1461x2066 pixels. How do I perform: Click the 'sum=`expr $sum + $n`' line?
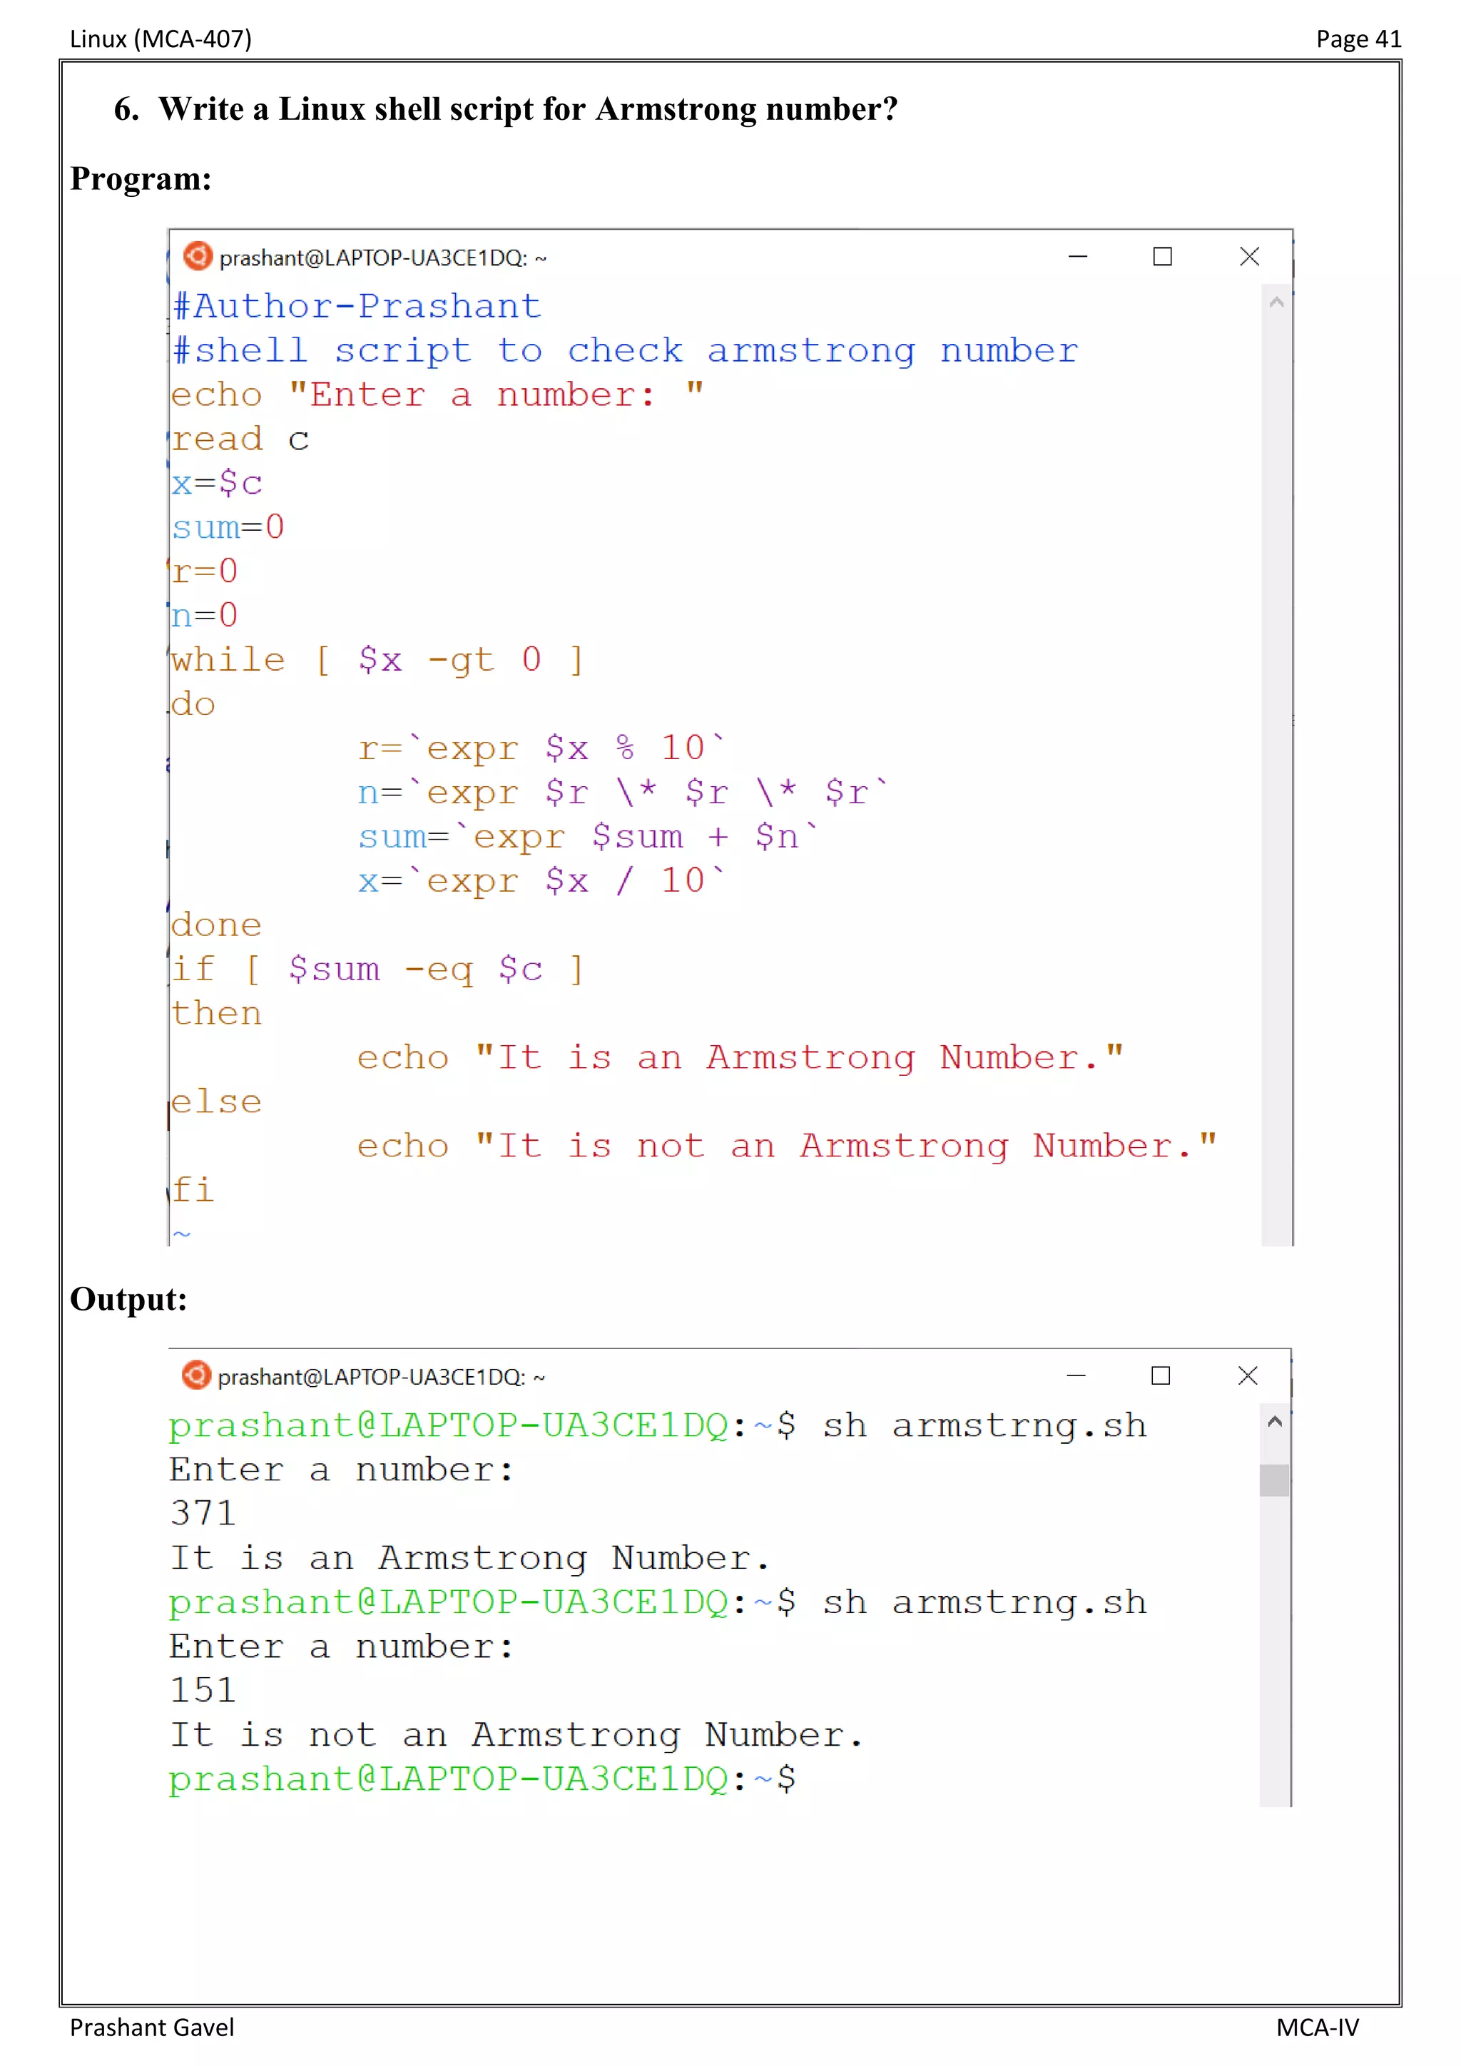pyautogui.click(x=589, y=836)
